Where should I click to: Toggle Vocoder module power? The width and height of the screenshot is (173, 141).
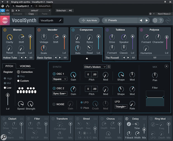coord(39,30)
